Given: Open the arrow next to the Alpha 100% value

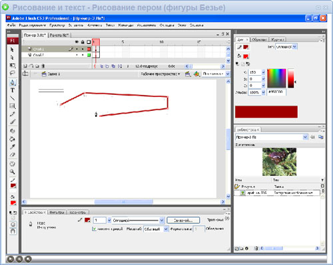Looking at the screenshot, I should coord(263,92).
